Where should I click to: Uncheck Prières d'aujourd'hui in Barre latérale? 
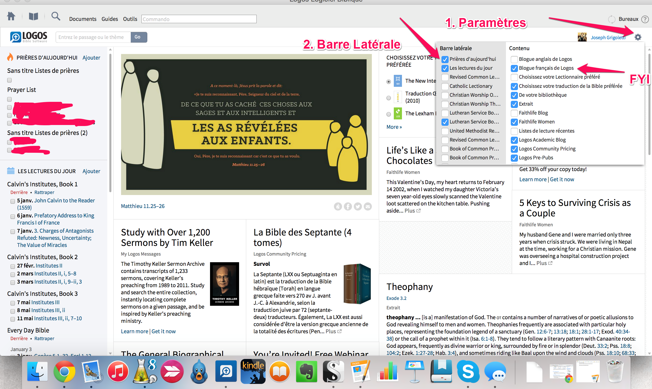(x=445, y=59)
